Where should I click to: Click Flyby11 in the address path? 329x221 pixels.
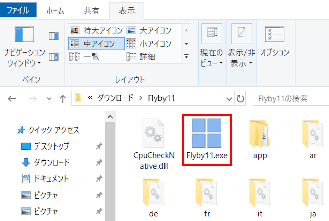point(161,98)
